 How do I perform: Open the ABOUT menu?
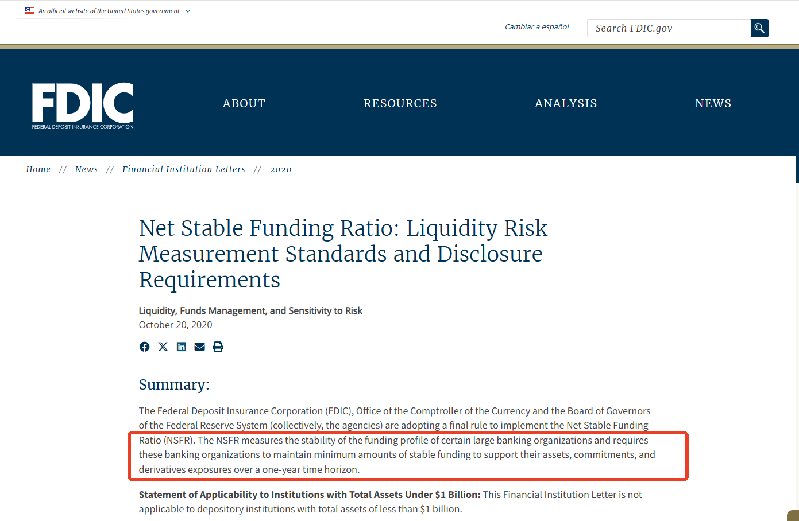pyautogui.click(x=244, y=103)
